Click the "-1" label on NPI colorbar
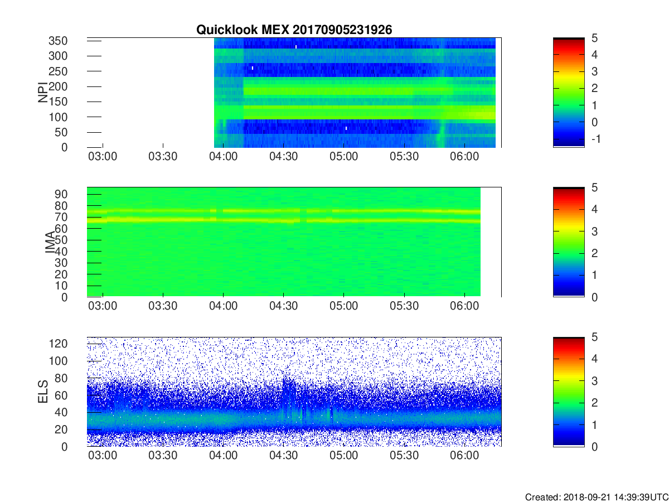Image resolution: width=669 pixels, height=502 pixels. click(x=595, y=138)
